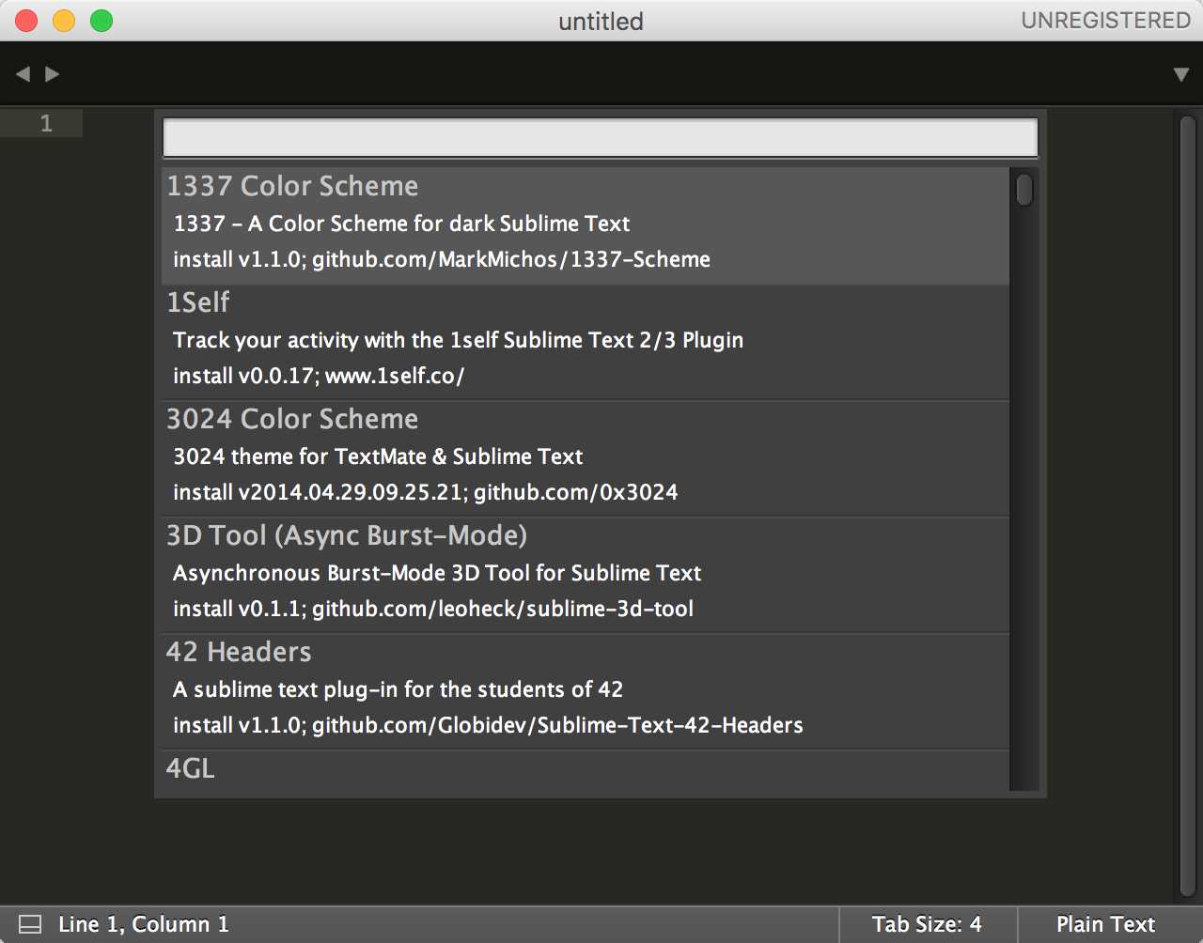Select the 1Self package entry
1203x943 pixels.
point(586,343)
